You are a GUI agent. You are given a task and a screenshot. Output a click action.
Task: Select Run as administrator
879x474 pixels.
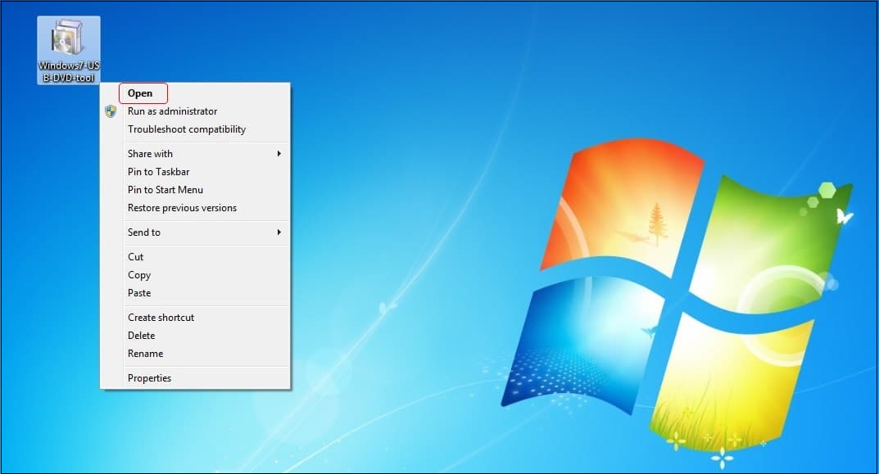pos(195,111)
